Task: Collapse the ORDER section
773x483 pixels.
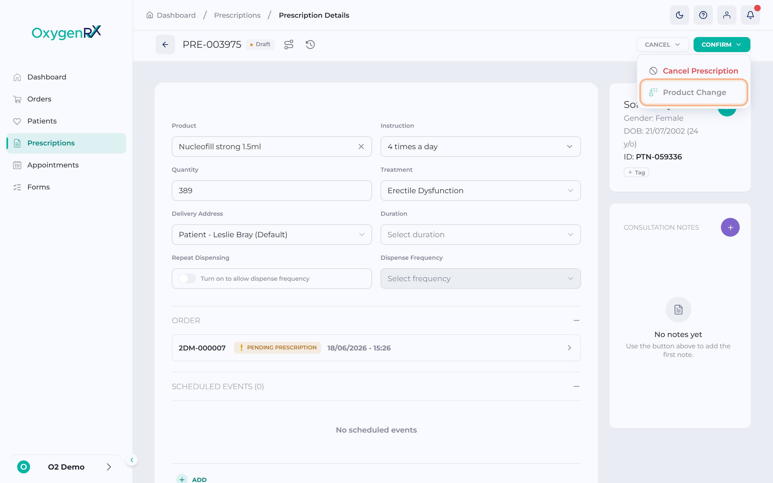Action: click(x=576, y=320)
